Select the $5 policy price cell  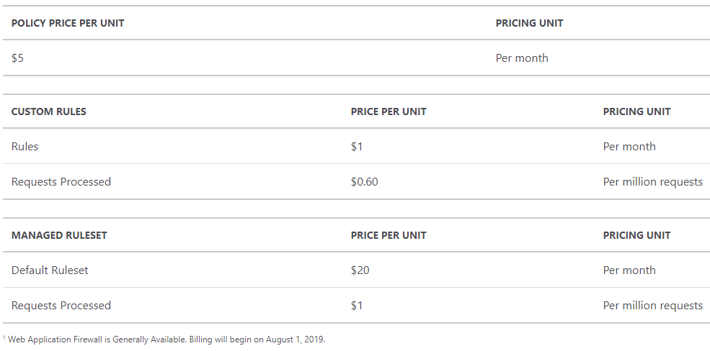pos(17,58)
